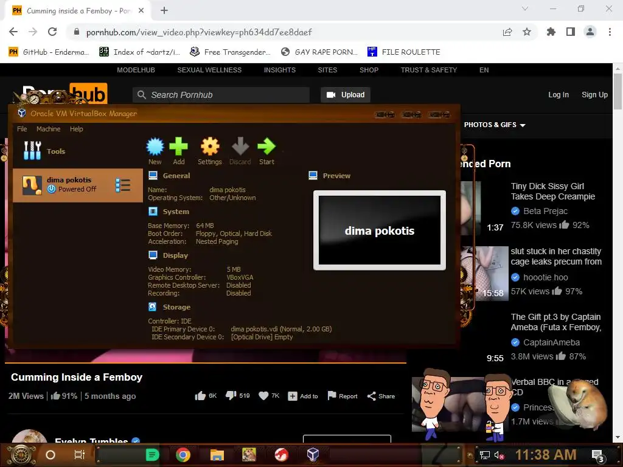Open a new tab with plus button
623x467 pixels.
point(164,11)
